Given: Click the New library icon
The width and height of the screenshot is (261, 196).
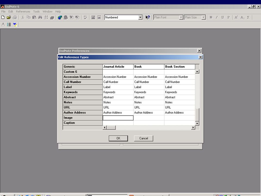Looking at the screenshot, I should coord(3,17).
